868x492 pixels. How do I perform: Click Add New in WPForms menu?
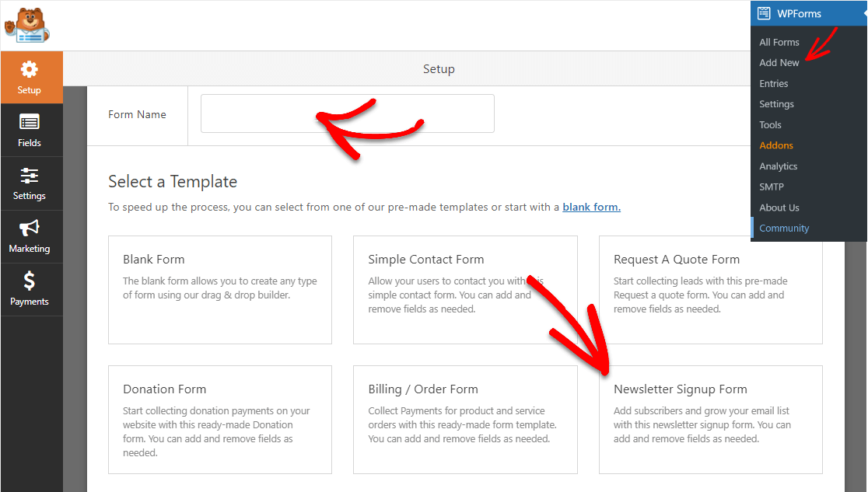(x=779, y=62)
